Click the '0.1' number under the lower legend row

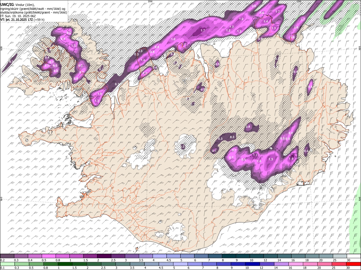(2, 268)
